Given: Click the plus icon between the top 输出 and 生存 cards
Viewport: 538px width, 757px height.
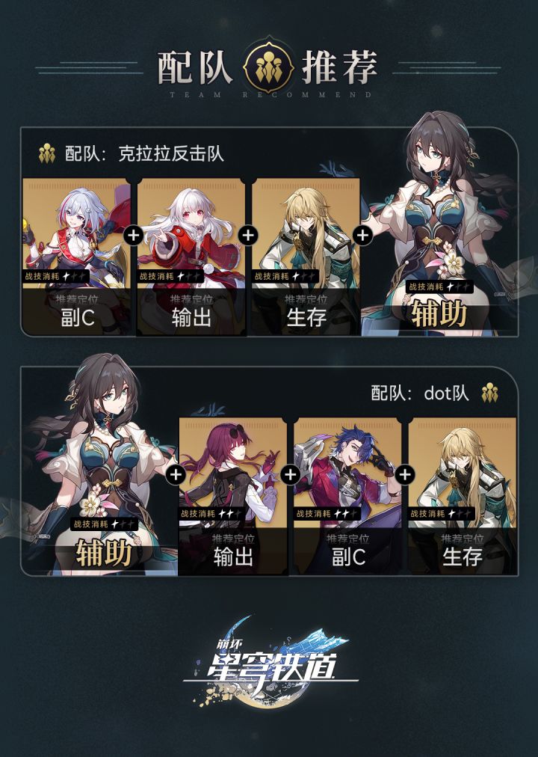Looking at the screenshot, I should click(248, 236).
